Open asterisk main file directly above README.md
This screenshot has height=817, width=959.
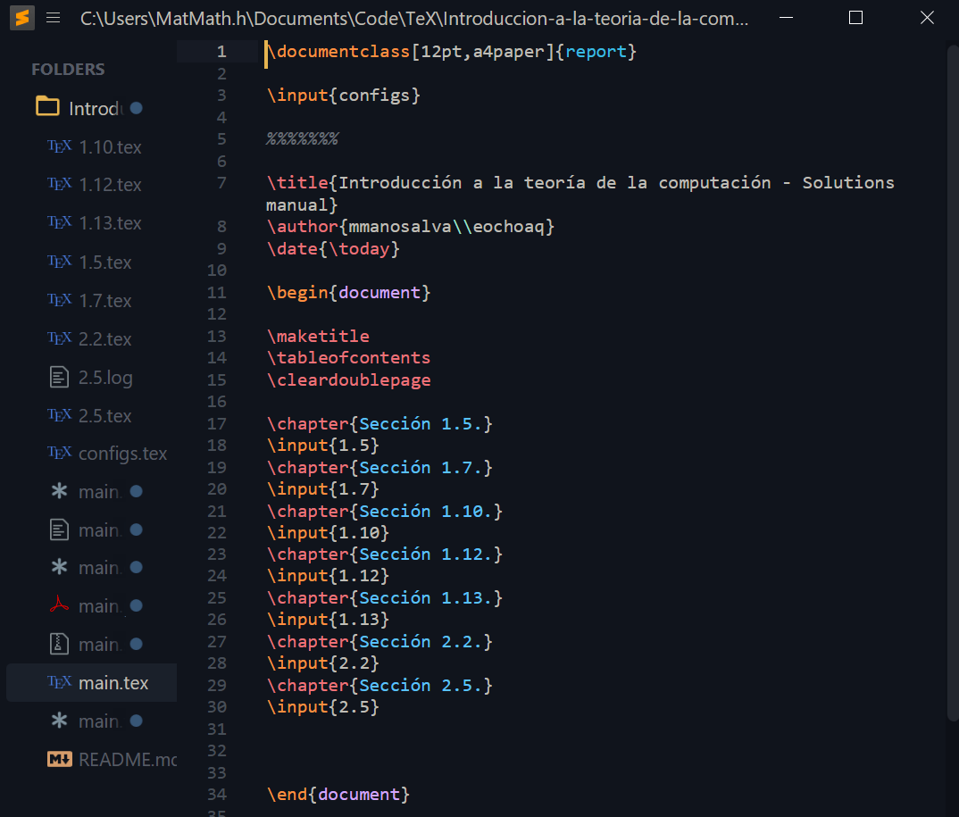(100, 721)
